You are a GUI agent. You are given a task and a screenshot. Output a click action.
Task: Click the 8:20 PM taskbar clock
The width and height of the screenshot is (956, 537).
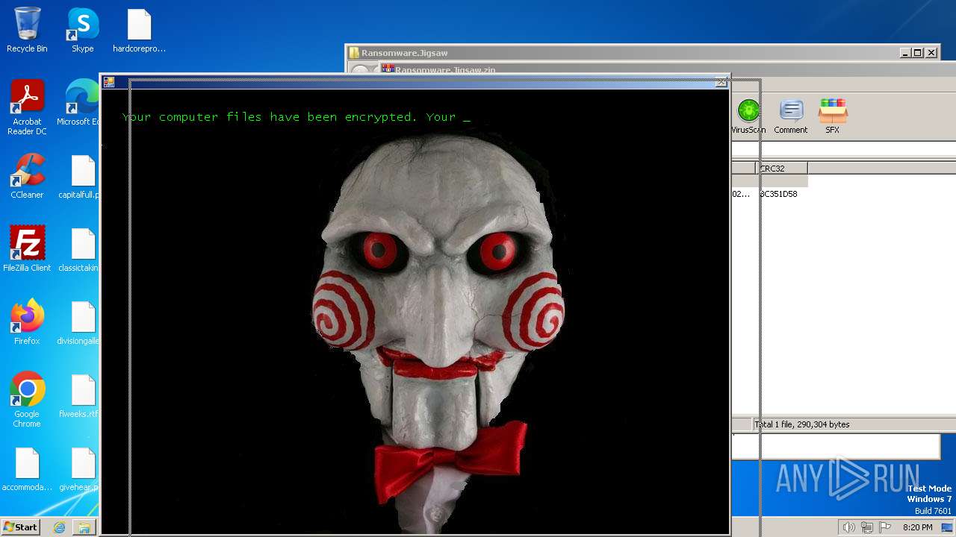pyautogui.click(x=917, y=527)
